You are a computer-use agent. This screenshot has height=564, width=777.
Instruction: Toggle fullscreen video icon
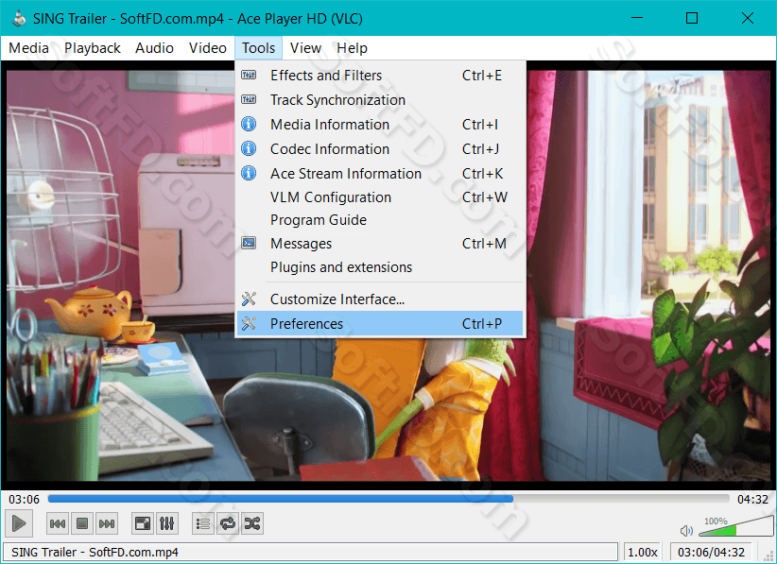pyautogui.click(x=143, y=523)
